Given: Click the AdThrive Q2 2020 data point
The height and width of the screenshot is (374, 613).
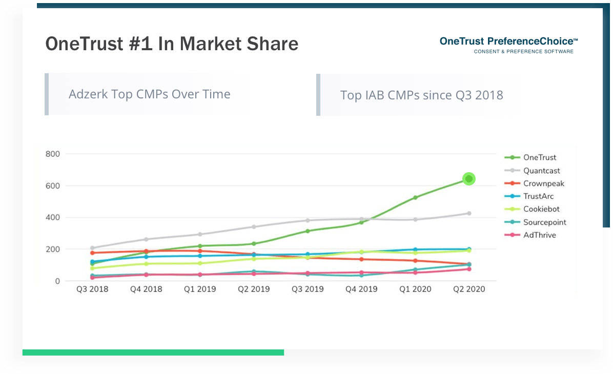Looking at the screenshot, I should tap(469, 269).
